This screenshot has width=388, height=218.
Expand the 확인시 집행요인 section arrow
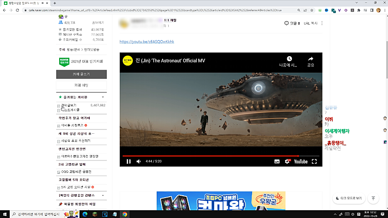point(103,195)
